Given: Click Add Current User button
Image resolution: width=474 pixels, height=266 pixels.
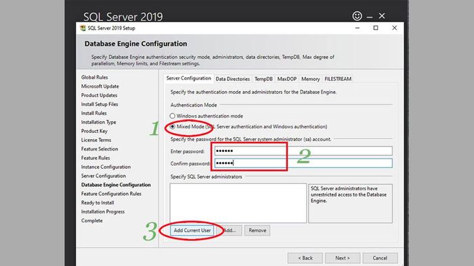Looking at the screenshot, I should pos(192,230).
